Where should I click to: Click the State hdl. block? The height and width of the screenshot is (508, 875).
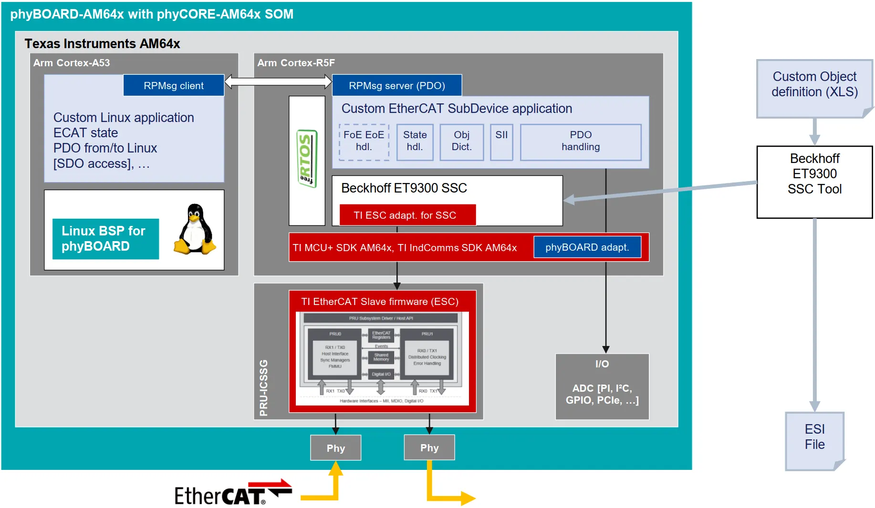coord(415,142)
